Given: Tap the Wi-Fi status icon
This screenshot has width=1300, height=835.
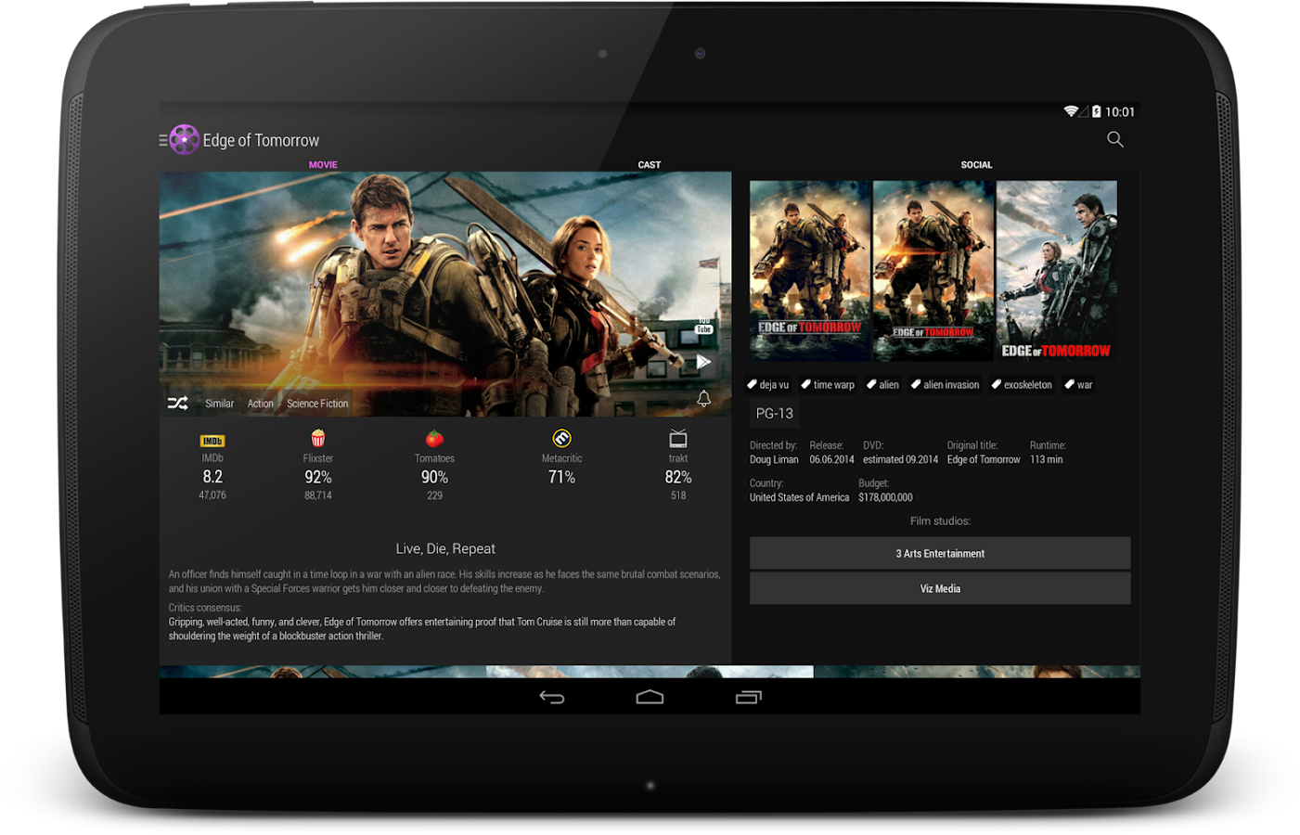Looking at the screenshot, I should tap(1071, 111).
